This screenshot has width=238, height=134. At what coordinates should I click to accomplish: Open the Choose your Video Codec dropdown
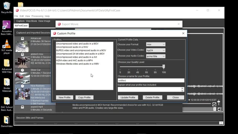point(156,50)
